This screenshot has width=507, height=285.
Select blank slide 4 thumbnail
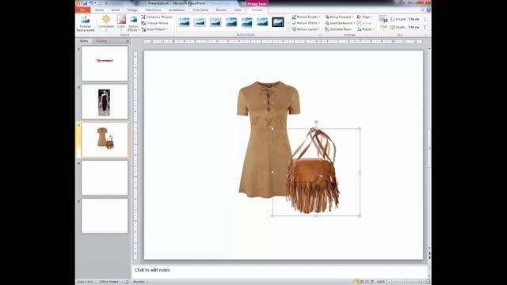pyautogui.click(x=105, y=177)
